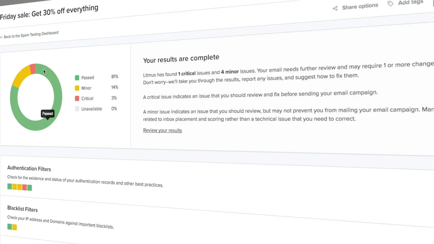The height and width of the screenshot is (244, 434).
Task: Go back to the Spam Testing Dashboard
Action: 31,35
